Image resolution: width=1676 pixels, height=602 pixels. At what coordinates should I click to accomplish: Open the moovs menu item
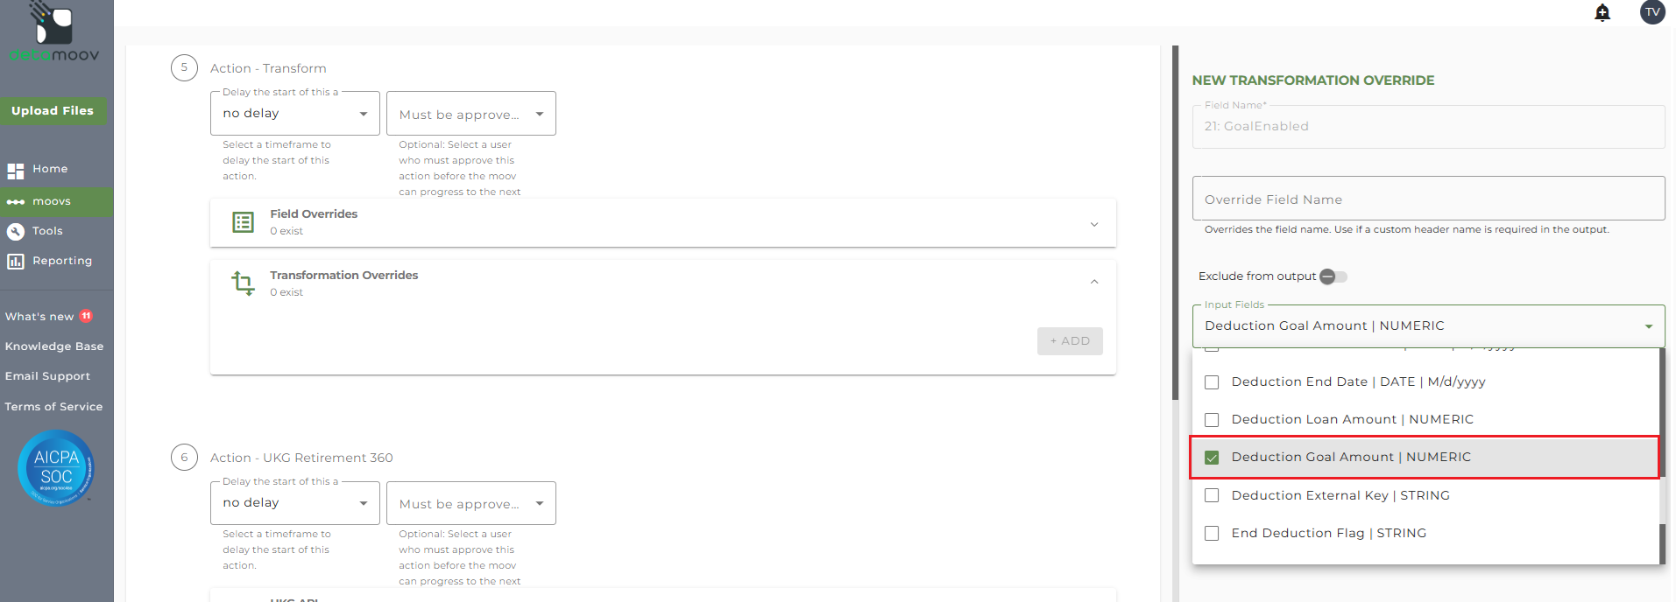52,201
